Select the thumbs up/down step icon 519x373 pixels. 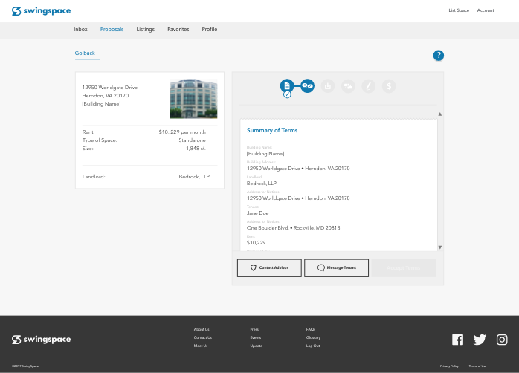348,86
